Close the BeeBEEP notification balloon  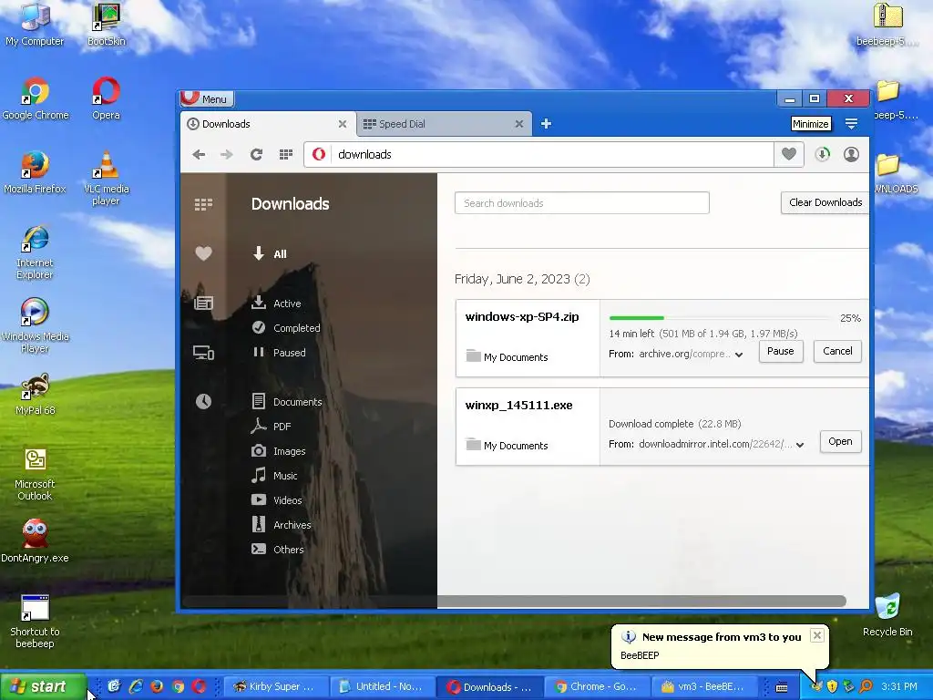point(817,635)
